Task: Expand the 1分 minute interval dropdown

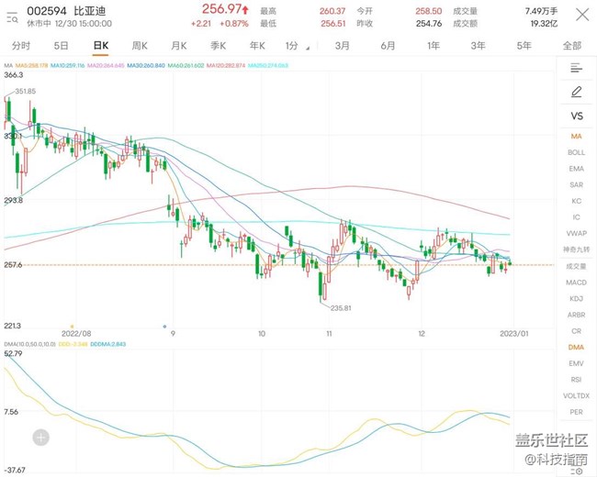Action: (x=292, y=45)
